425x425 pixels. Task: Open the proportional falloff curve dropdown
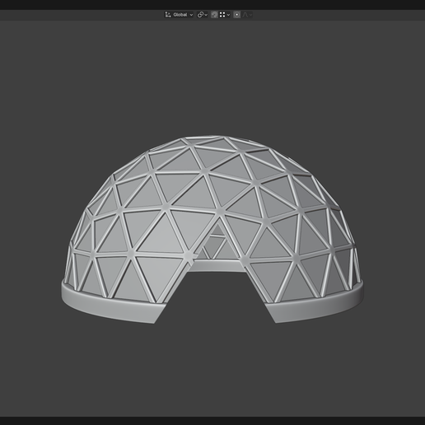tap(247, 15)
